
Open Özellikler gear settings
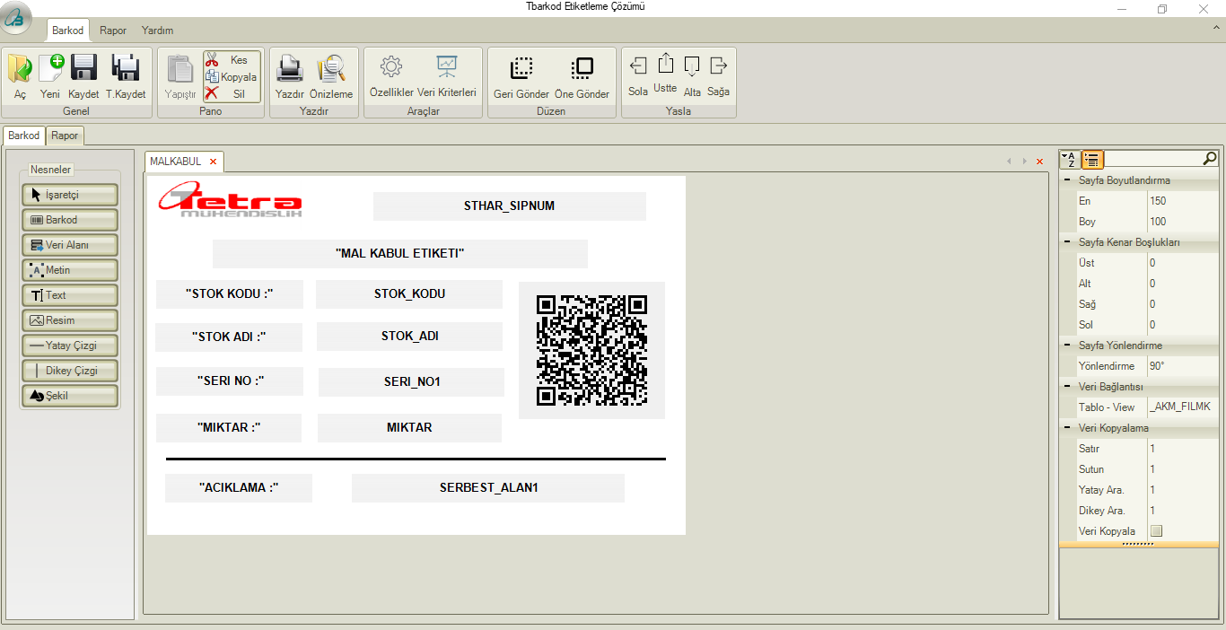(x=391, y=67)
